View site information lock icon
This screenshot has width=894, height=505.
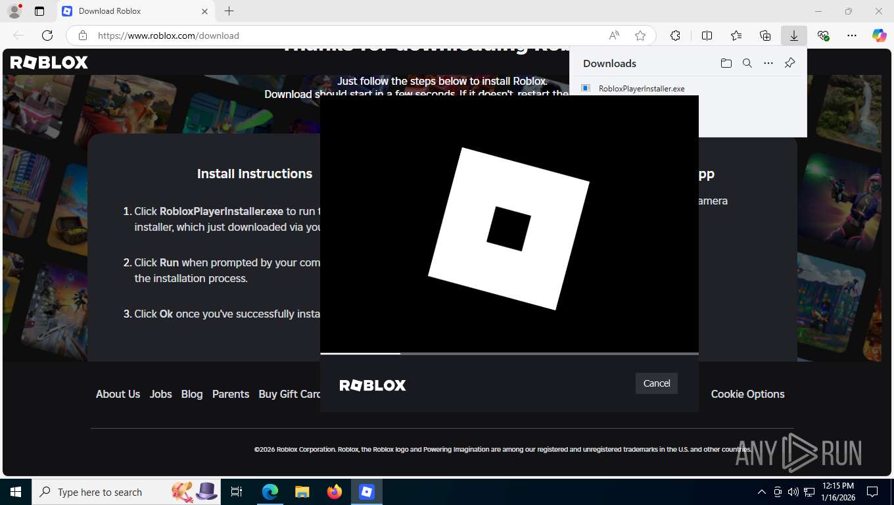[82, 36]
